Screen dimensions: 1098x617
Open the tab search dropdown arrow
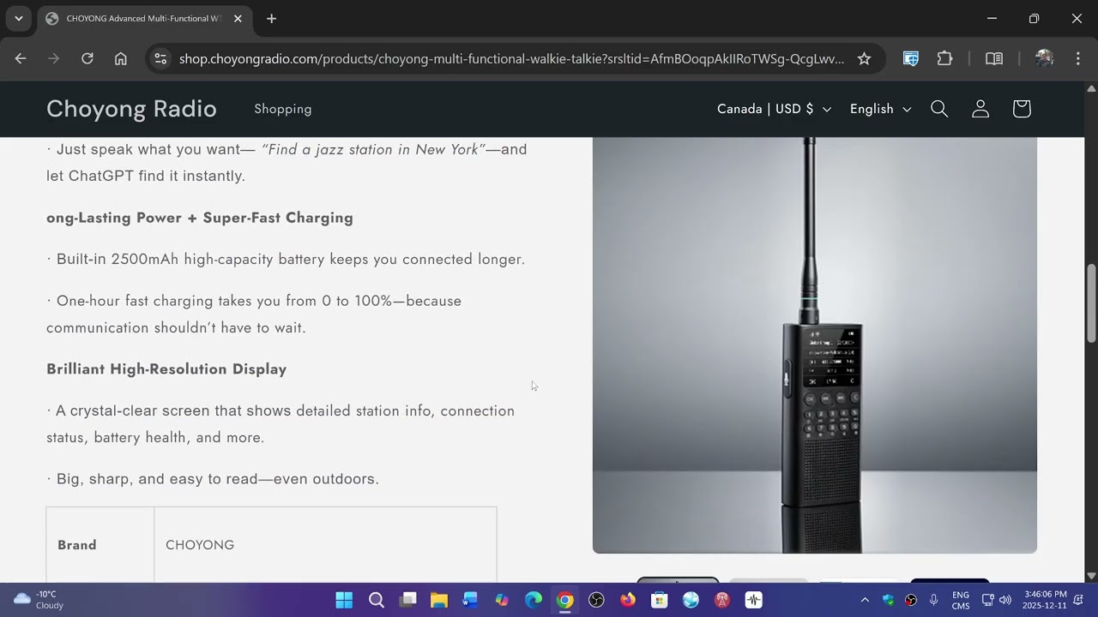[18, 18]
